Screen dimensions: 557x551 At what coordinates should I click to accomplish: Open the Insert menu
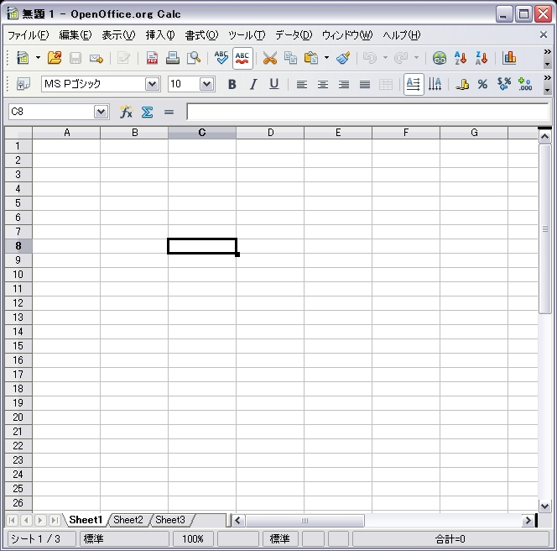click(x=160, y=35)
